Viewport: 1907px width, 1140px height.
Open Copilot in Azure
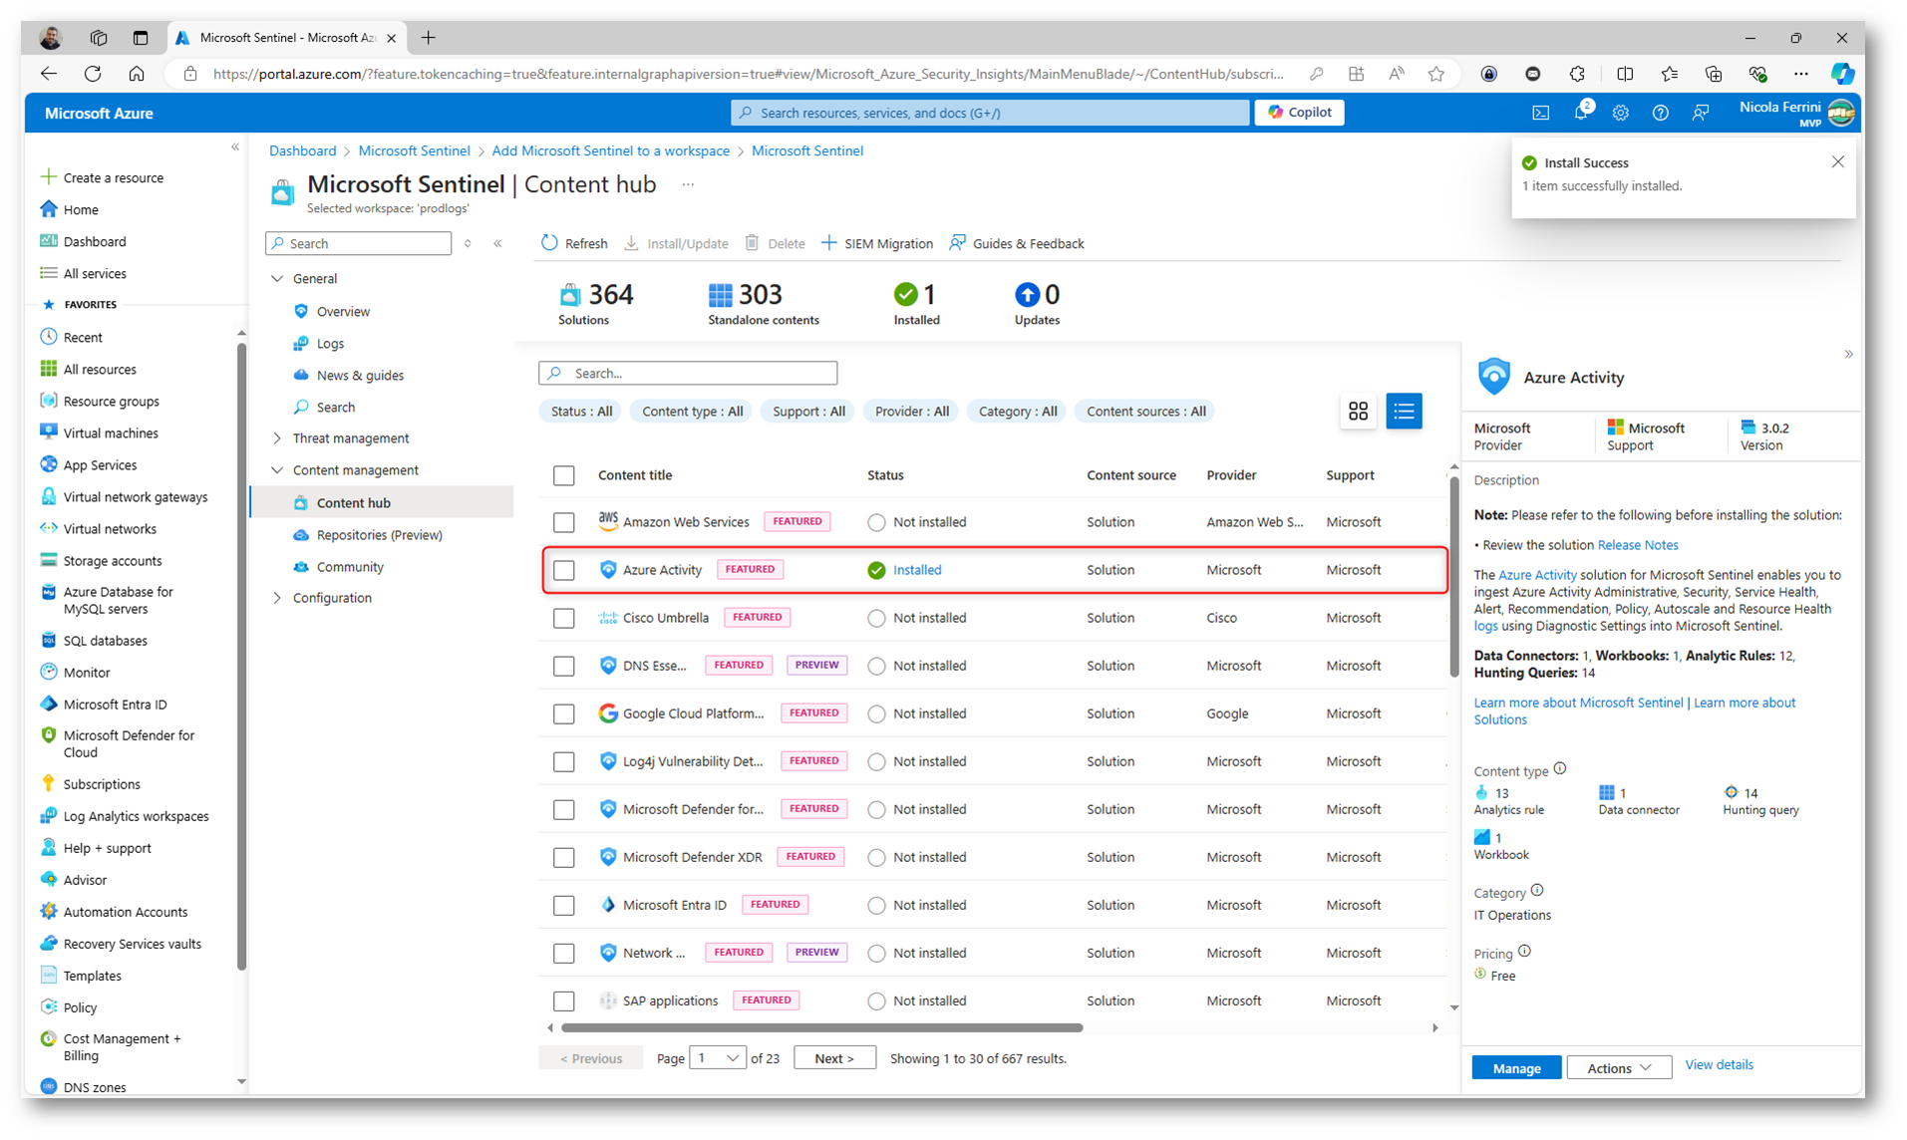1299,113
